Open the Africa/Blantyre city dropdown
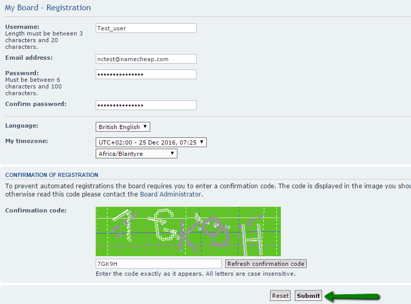 coord(136,154)
